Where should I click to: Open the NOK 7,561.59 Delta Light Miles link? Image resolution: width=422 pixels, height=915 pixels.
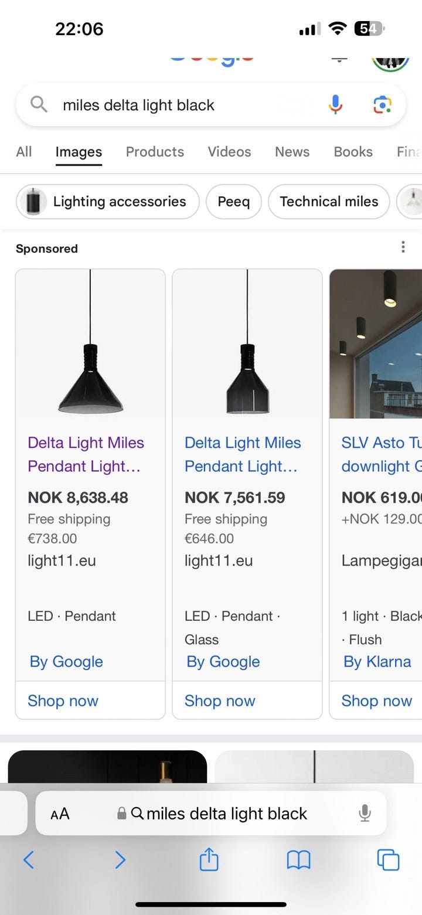click(243, 454)
